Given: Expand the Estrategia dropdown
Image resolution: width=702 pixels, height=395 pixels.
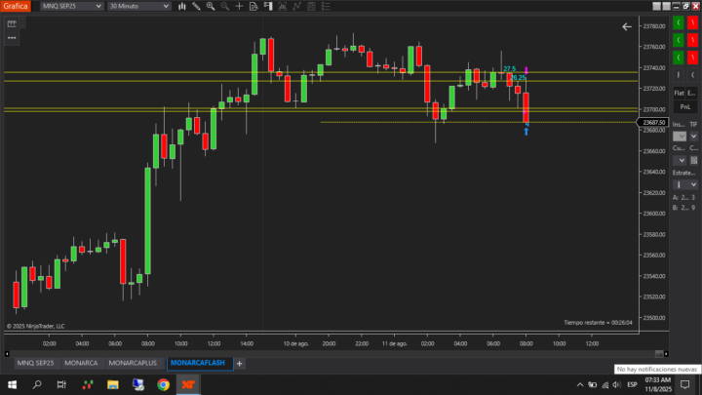Looking at the screenshot, I should (685, 184).
